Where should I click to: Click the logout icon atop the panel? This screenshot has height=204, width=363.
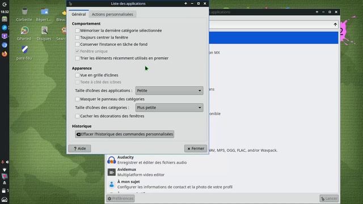pyautogui.click(x=5, y=5)
